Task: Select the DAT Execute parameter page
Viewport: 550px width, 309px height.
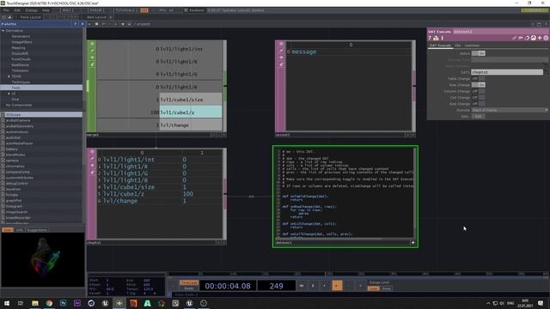Action: pyautogui.click(x=440, y=45)
